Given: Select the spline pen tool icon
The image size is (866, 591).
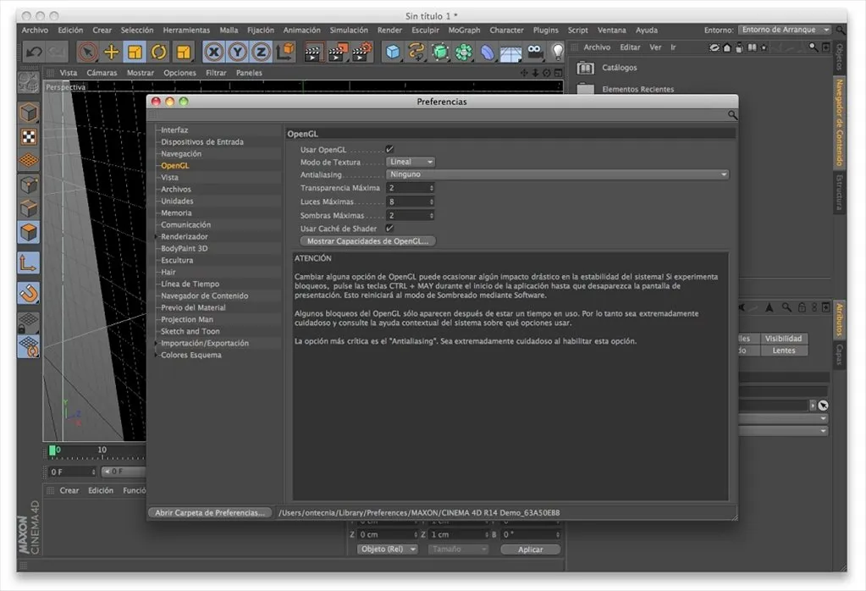Looking at the screenshot, I should click(x=416, y=52).
